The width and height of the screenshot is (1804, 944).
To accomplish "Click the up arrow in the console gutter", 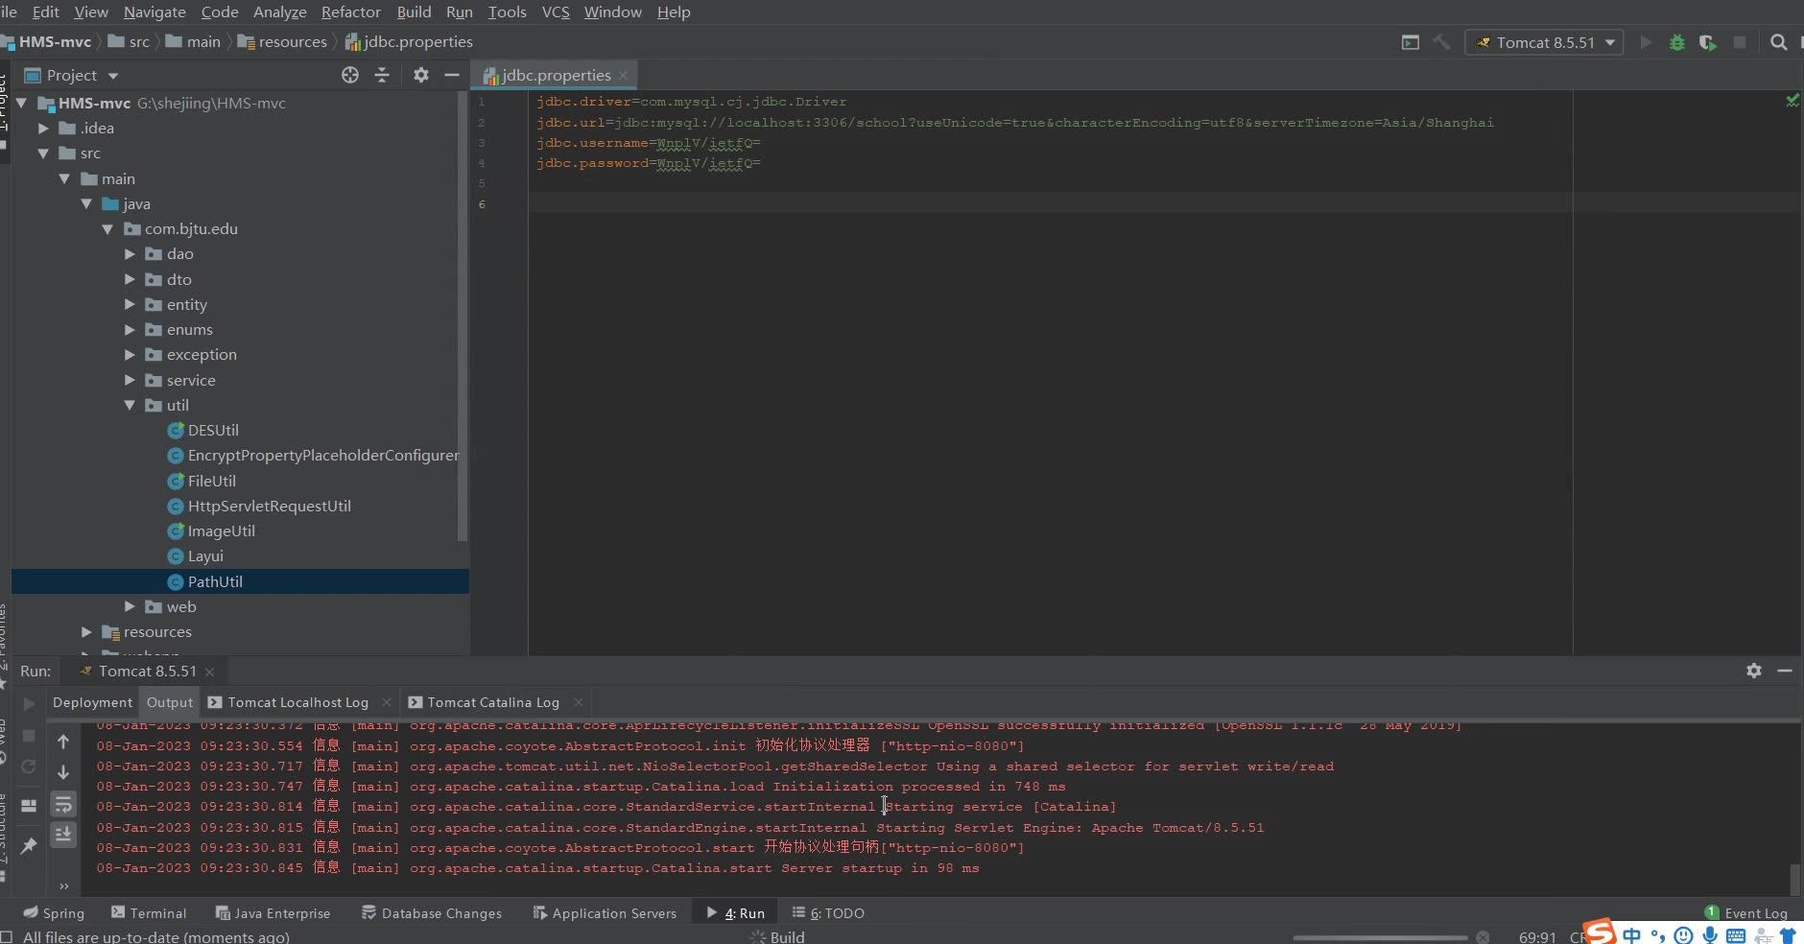I will (63, 742).
